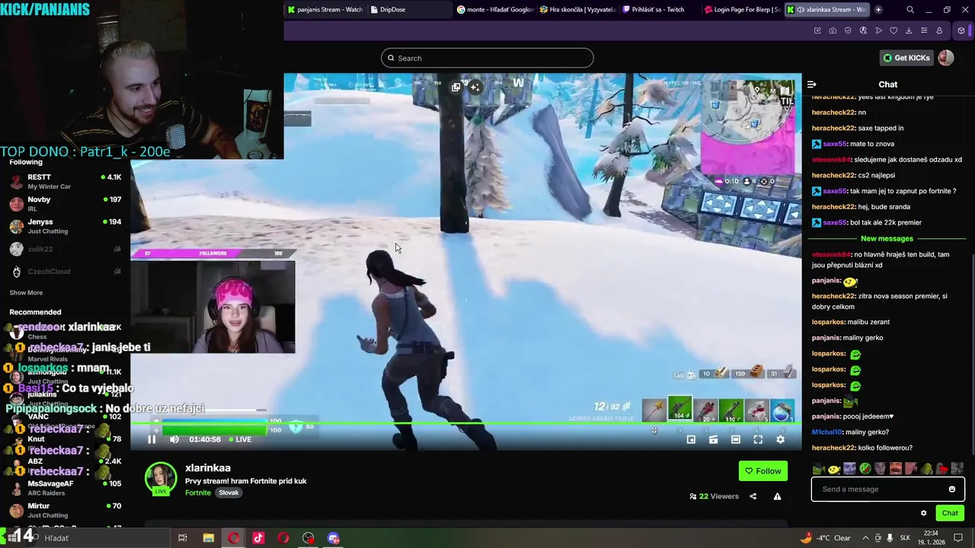Click the Slovak language tag
The height and width of the screenshot is (548, 975).
click(229, 492)
